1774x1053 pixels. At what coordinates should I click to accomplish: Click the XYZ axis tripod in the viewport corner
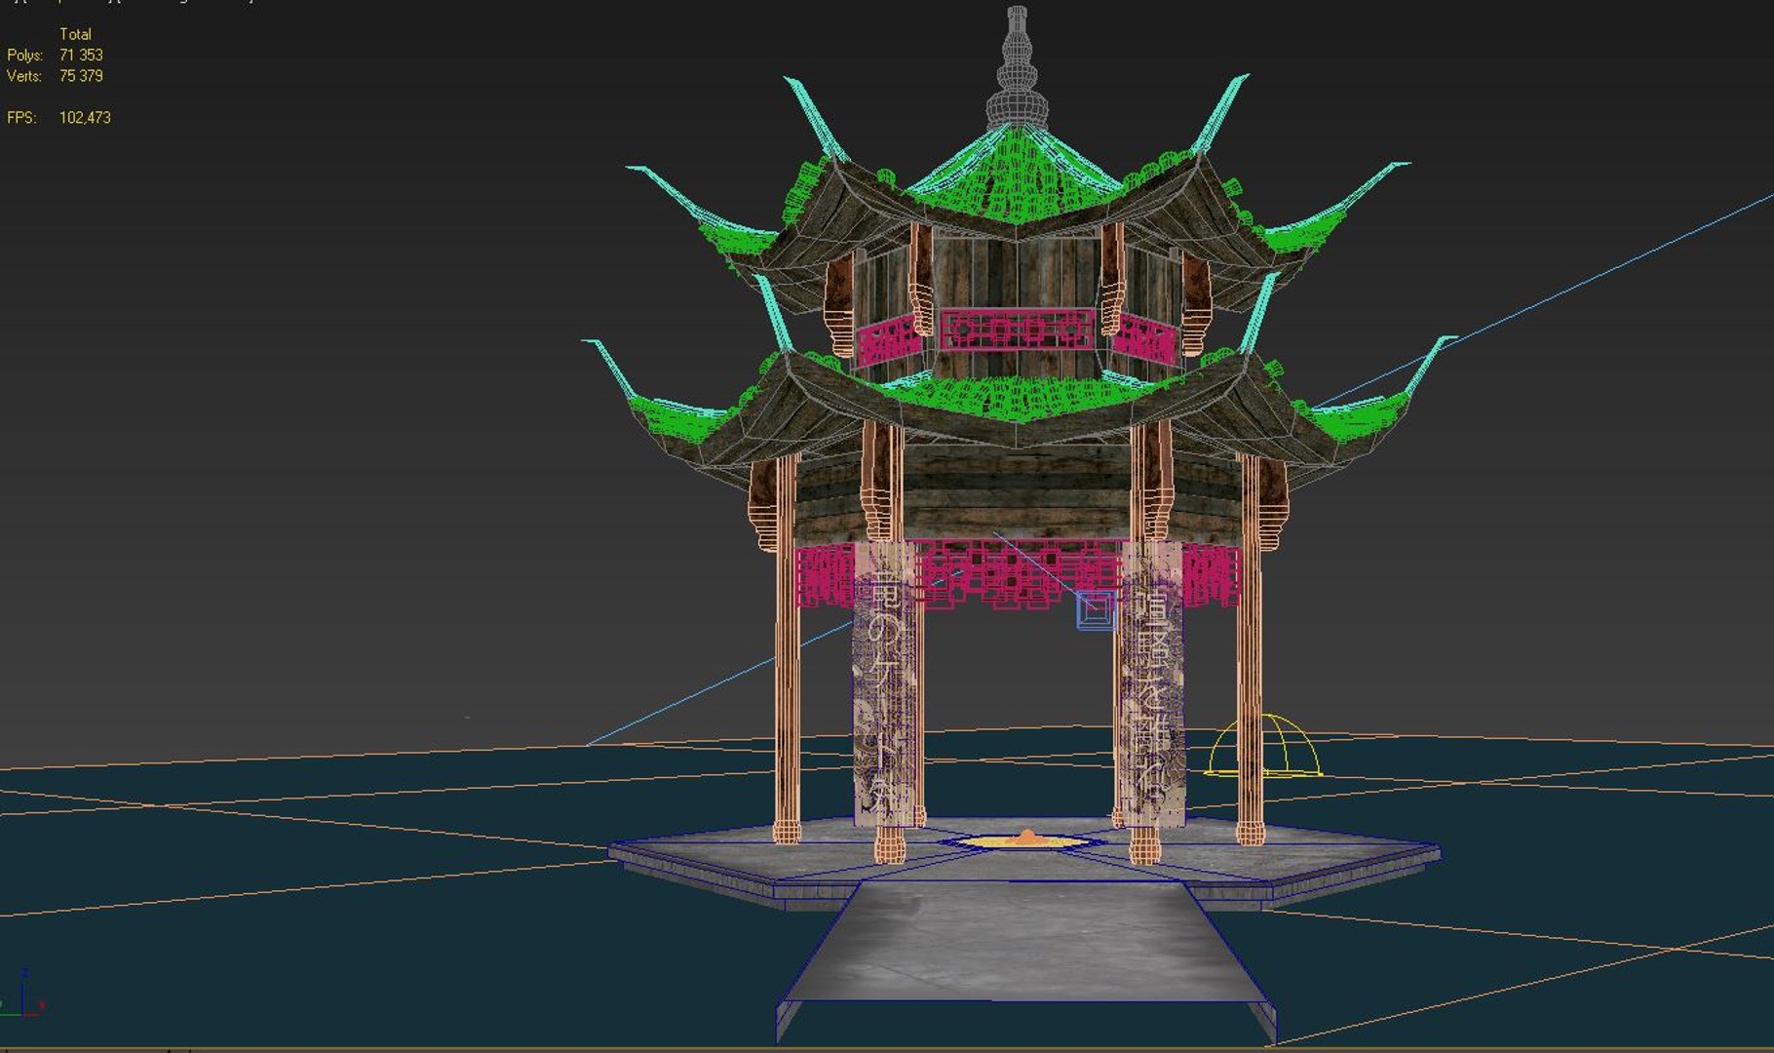22,995
